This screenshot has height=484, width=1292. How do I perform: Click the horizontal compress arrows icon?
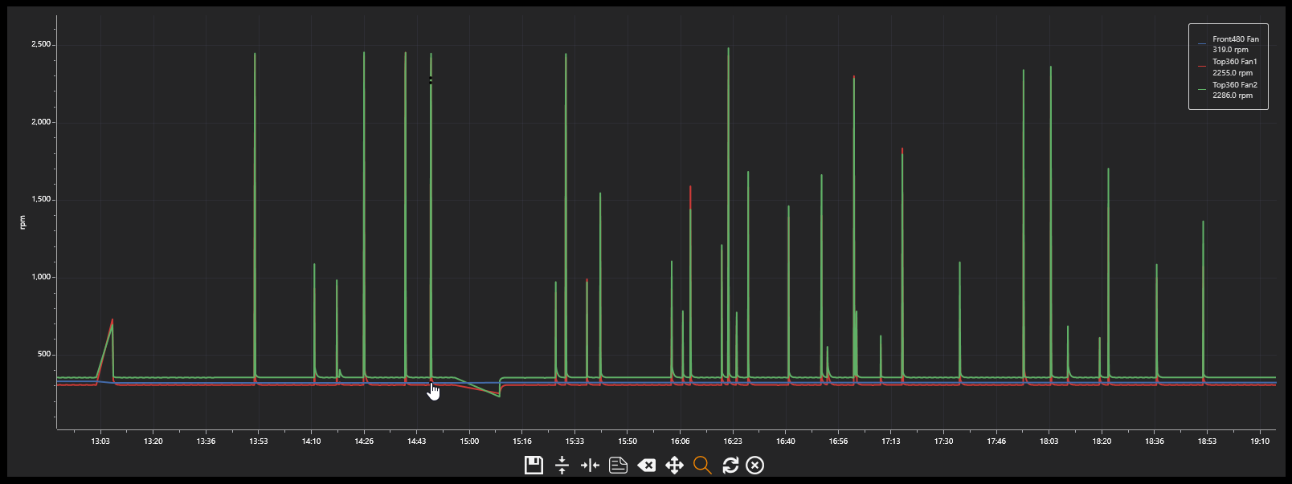[590, 466]
